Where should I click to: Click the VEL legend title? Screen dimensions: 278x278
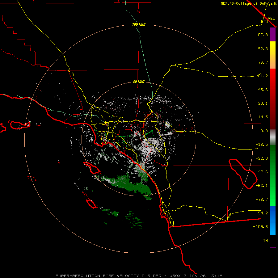(x=271, y=19)
